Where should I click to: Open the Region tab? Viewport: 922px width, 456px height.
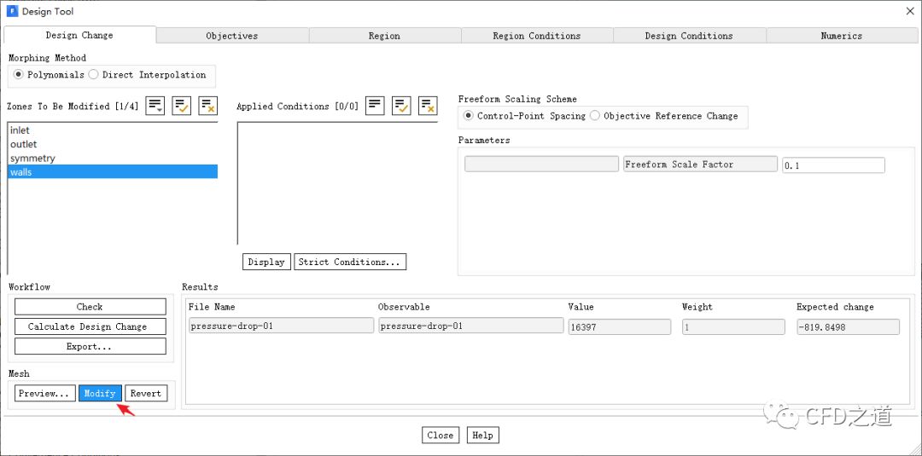pyautogui.click(x=384, y=36)
